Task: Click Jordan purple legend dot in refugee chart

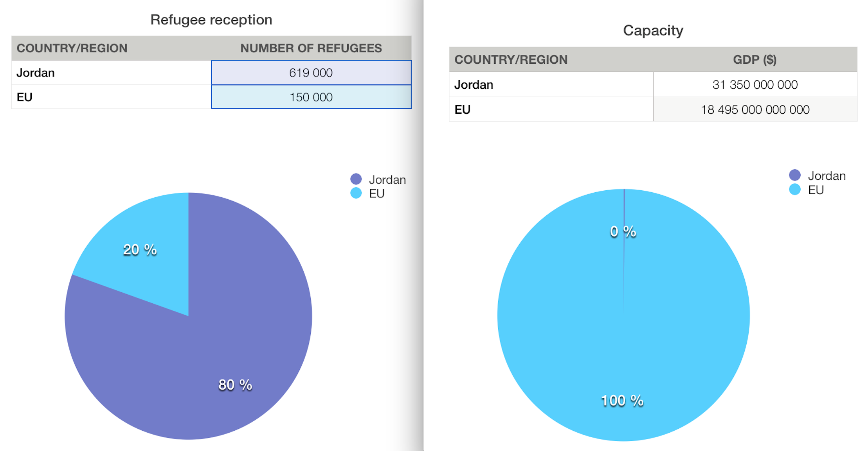Action: 356,179
